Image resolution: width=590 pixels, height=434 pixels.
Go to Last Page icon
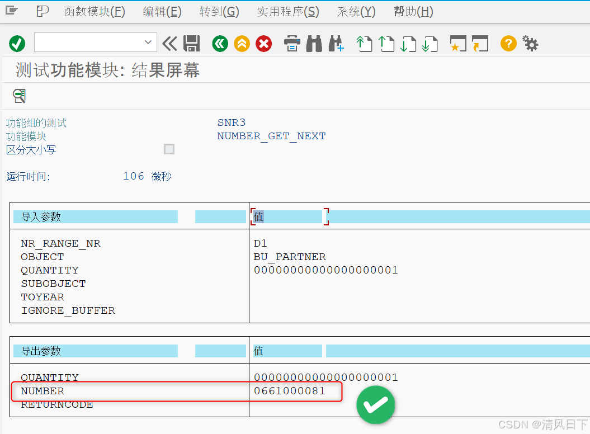430,44
